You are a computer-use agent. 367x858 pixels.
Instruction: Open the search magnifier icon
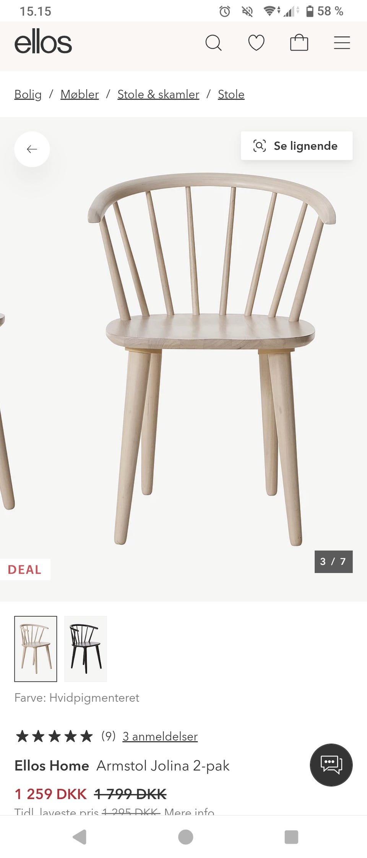coord(213,43)
